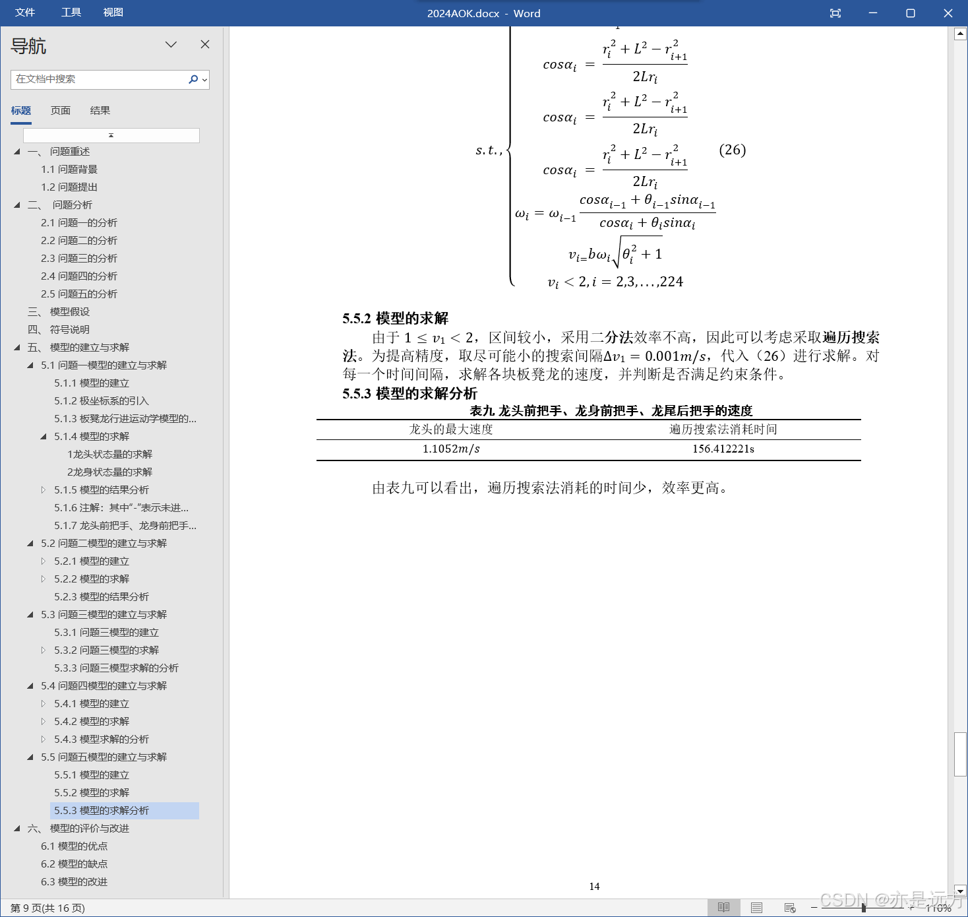968x917 pixels.
Task: Expand the 5.4.3 模型求解的分析 triangle
Action: pyautogui.click(x=44, y=740)
